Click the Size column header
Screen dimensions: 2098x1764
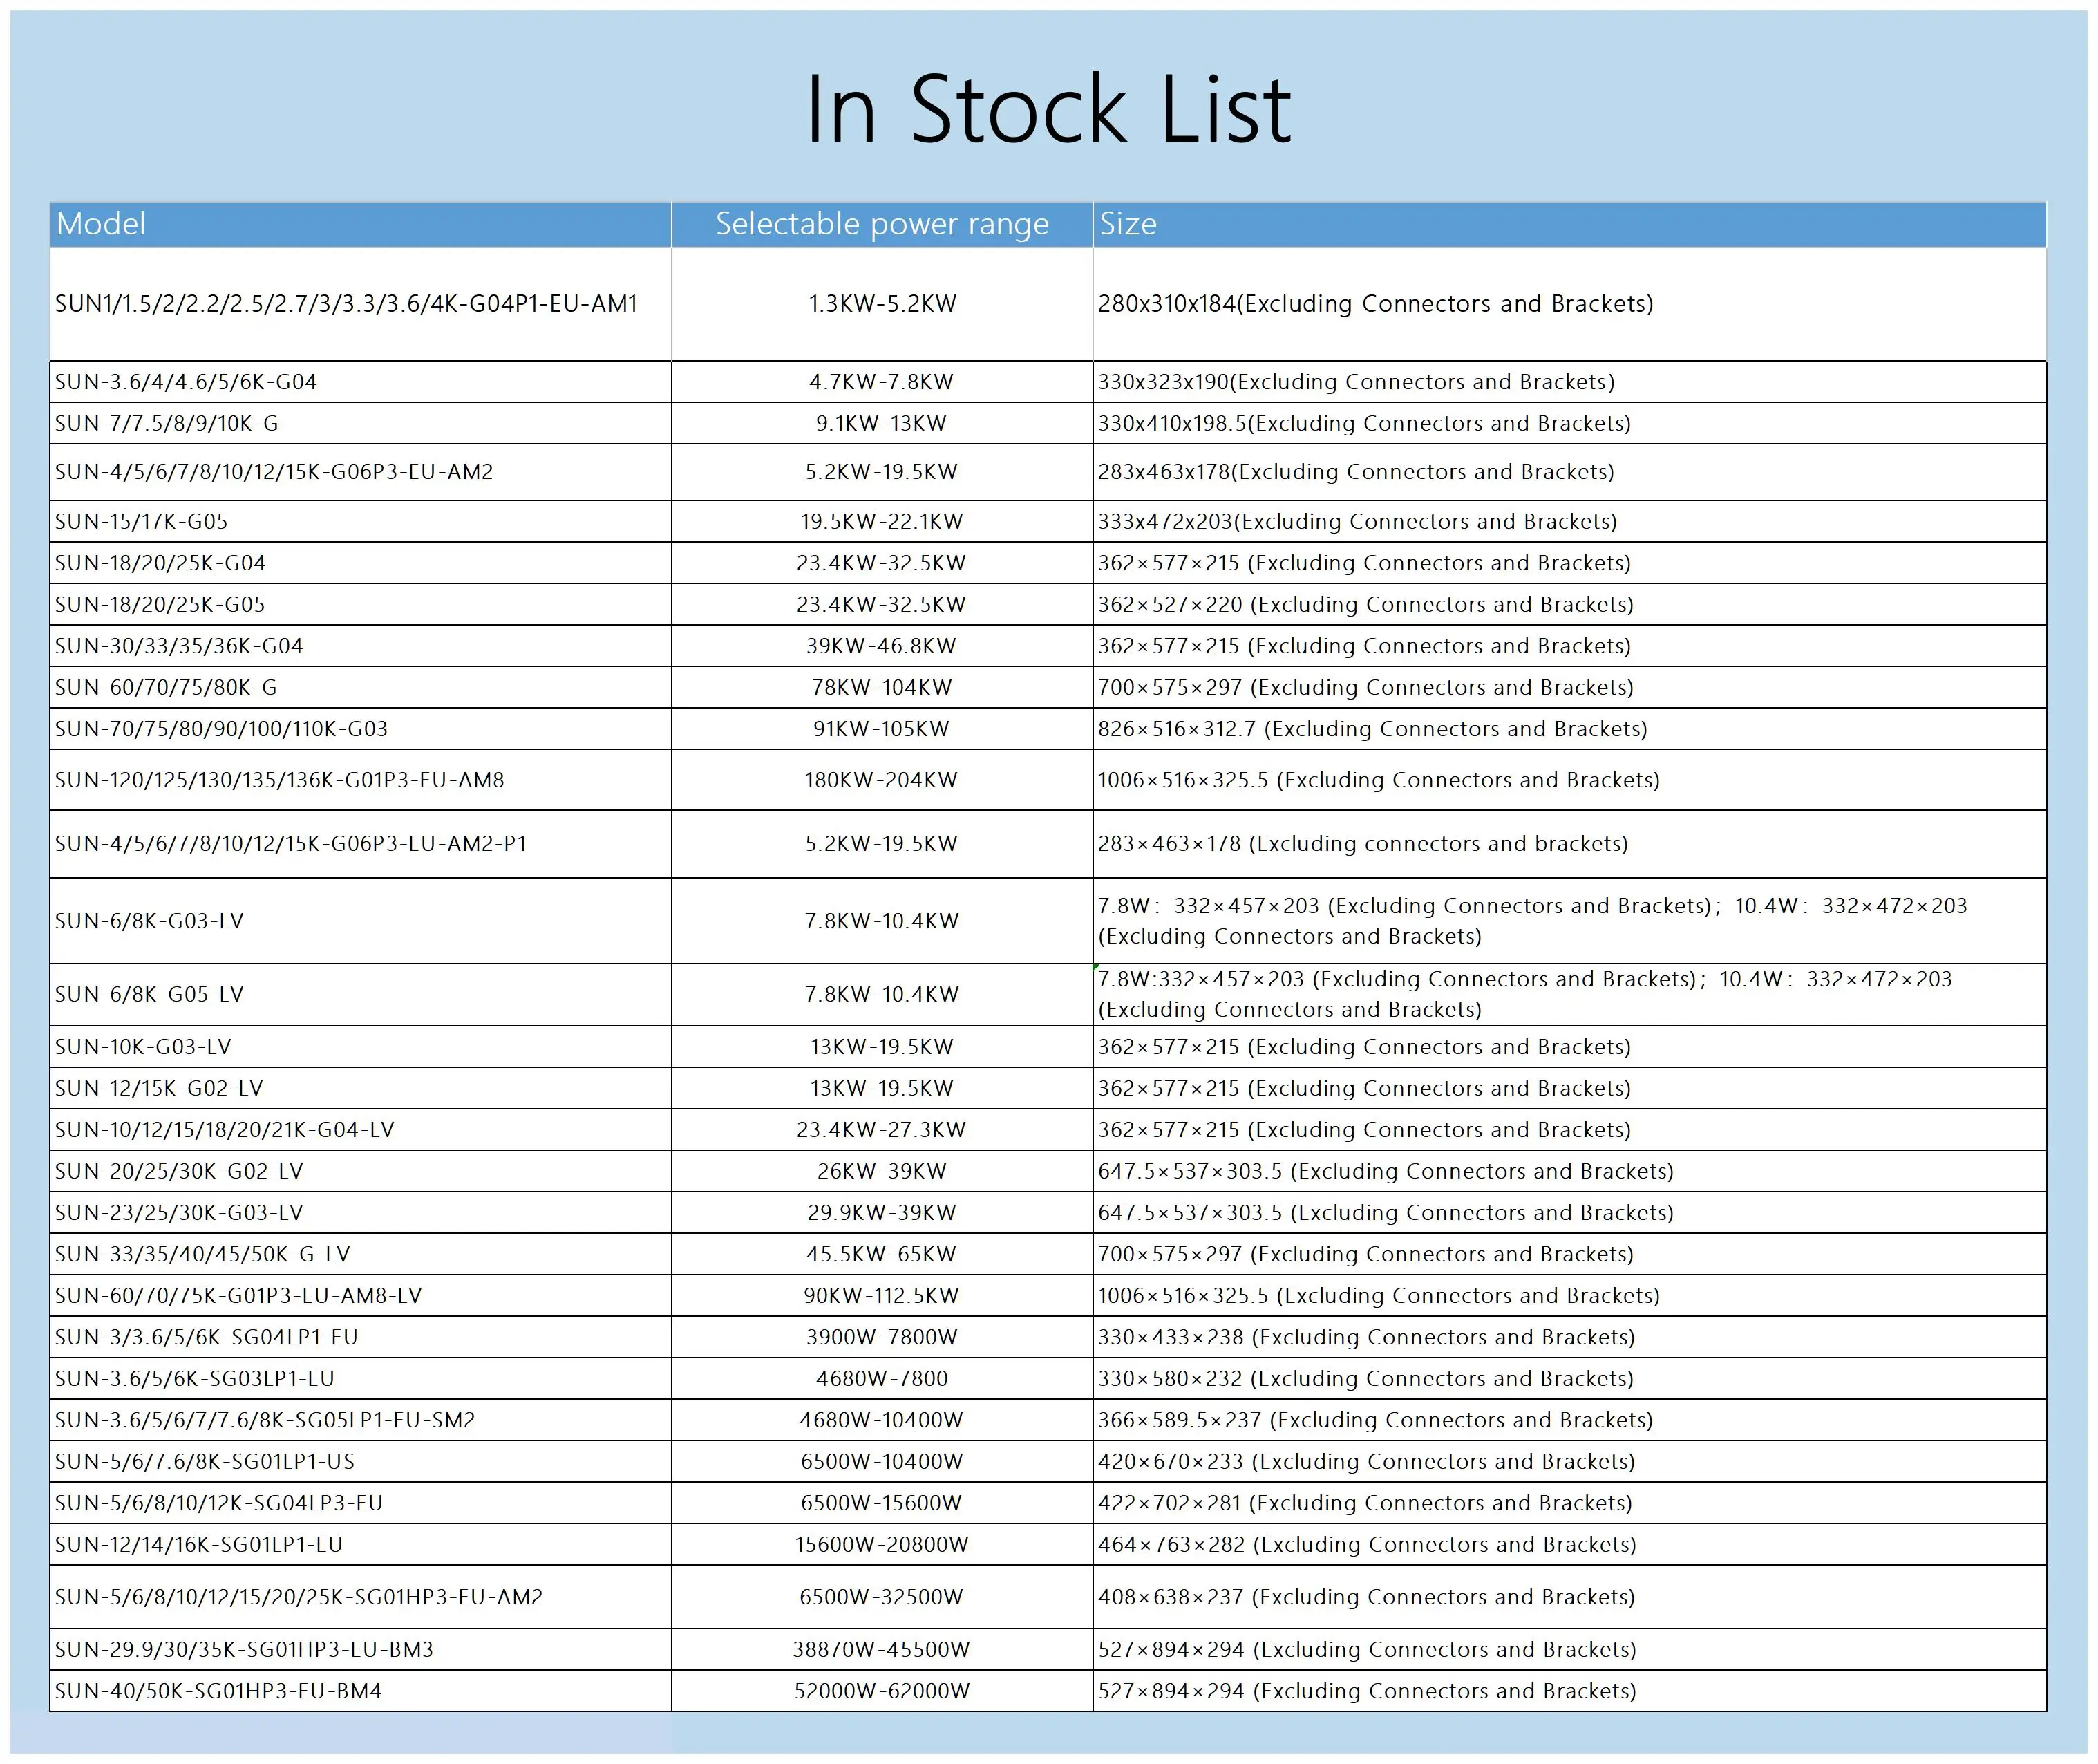[1128, 224]
